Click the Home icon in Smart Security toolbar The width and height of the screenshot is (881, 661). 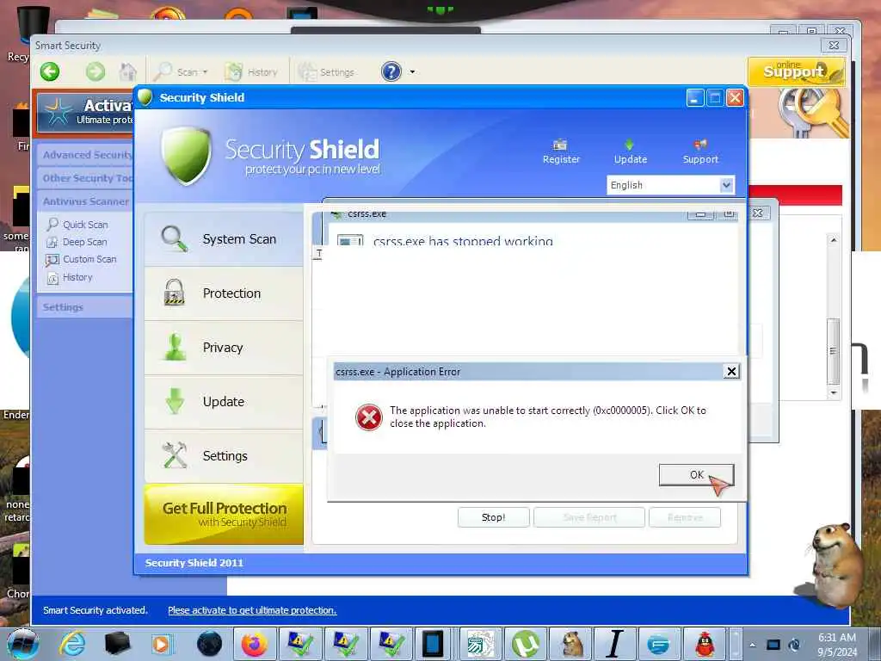coord(128,72)
